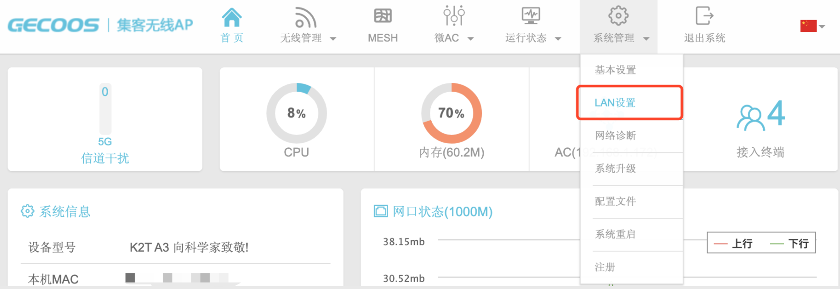The width and height of the screenshot is (840, 289).
Task: Open 运行状态 via the monitor icon
Action: pyautogui.click(x=531, y=15)
